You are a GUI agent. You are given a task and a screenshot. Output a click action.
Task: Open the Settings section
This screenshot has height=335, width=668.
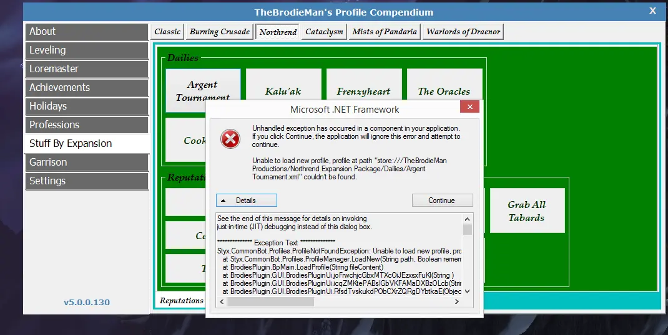click(x=87, y=181)
